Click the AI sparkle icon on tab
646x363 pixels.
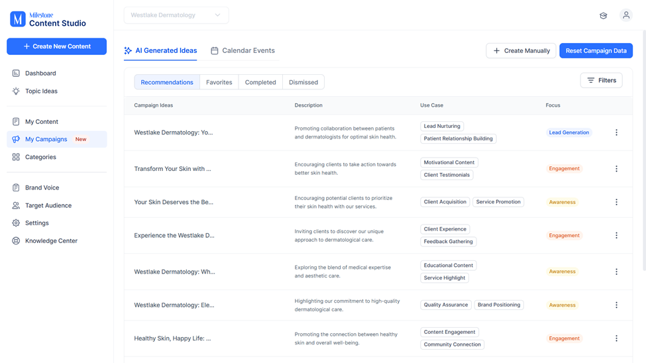[x=128, y=51]
